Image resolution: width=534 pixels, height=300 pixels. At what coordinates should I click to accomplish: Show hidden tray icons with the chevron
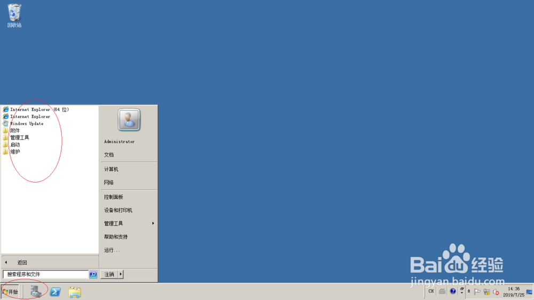click(x=469, y=291)
